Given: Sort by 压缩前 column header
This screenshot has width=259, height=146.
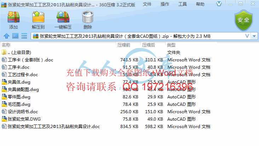Looking at the screenshot, I should coord(124,45).
